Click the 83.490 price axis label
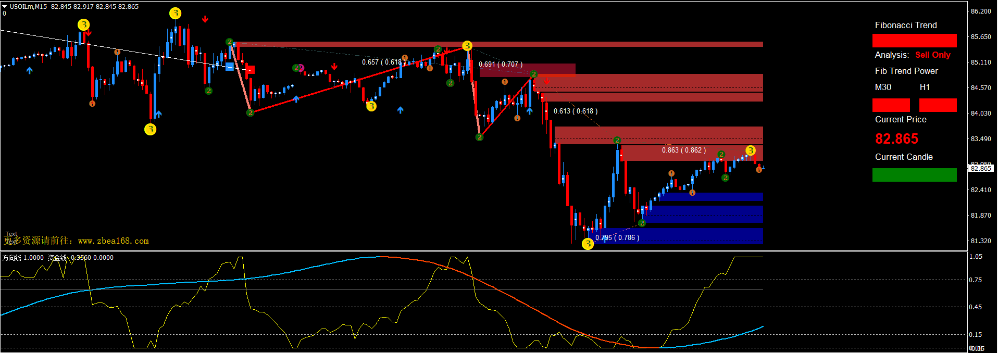The height and width of the screenshot is (353, 998). [981, 138]
